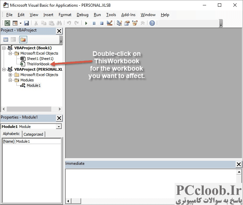Open the Edit menu
This screenshot has width=243, height=205.
[x=21, y=15]
